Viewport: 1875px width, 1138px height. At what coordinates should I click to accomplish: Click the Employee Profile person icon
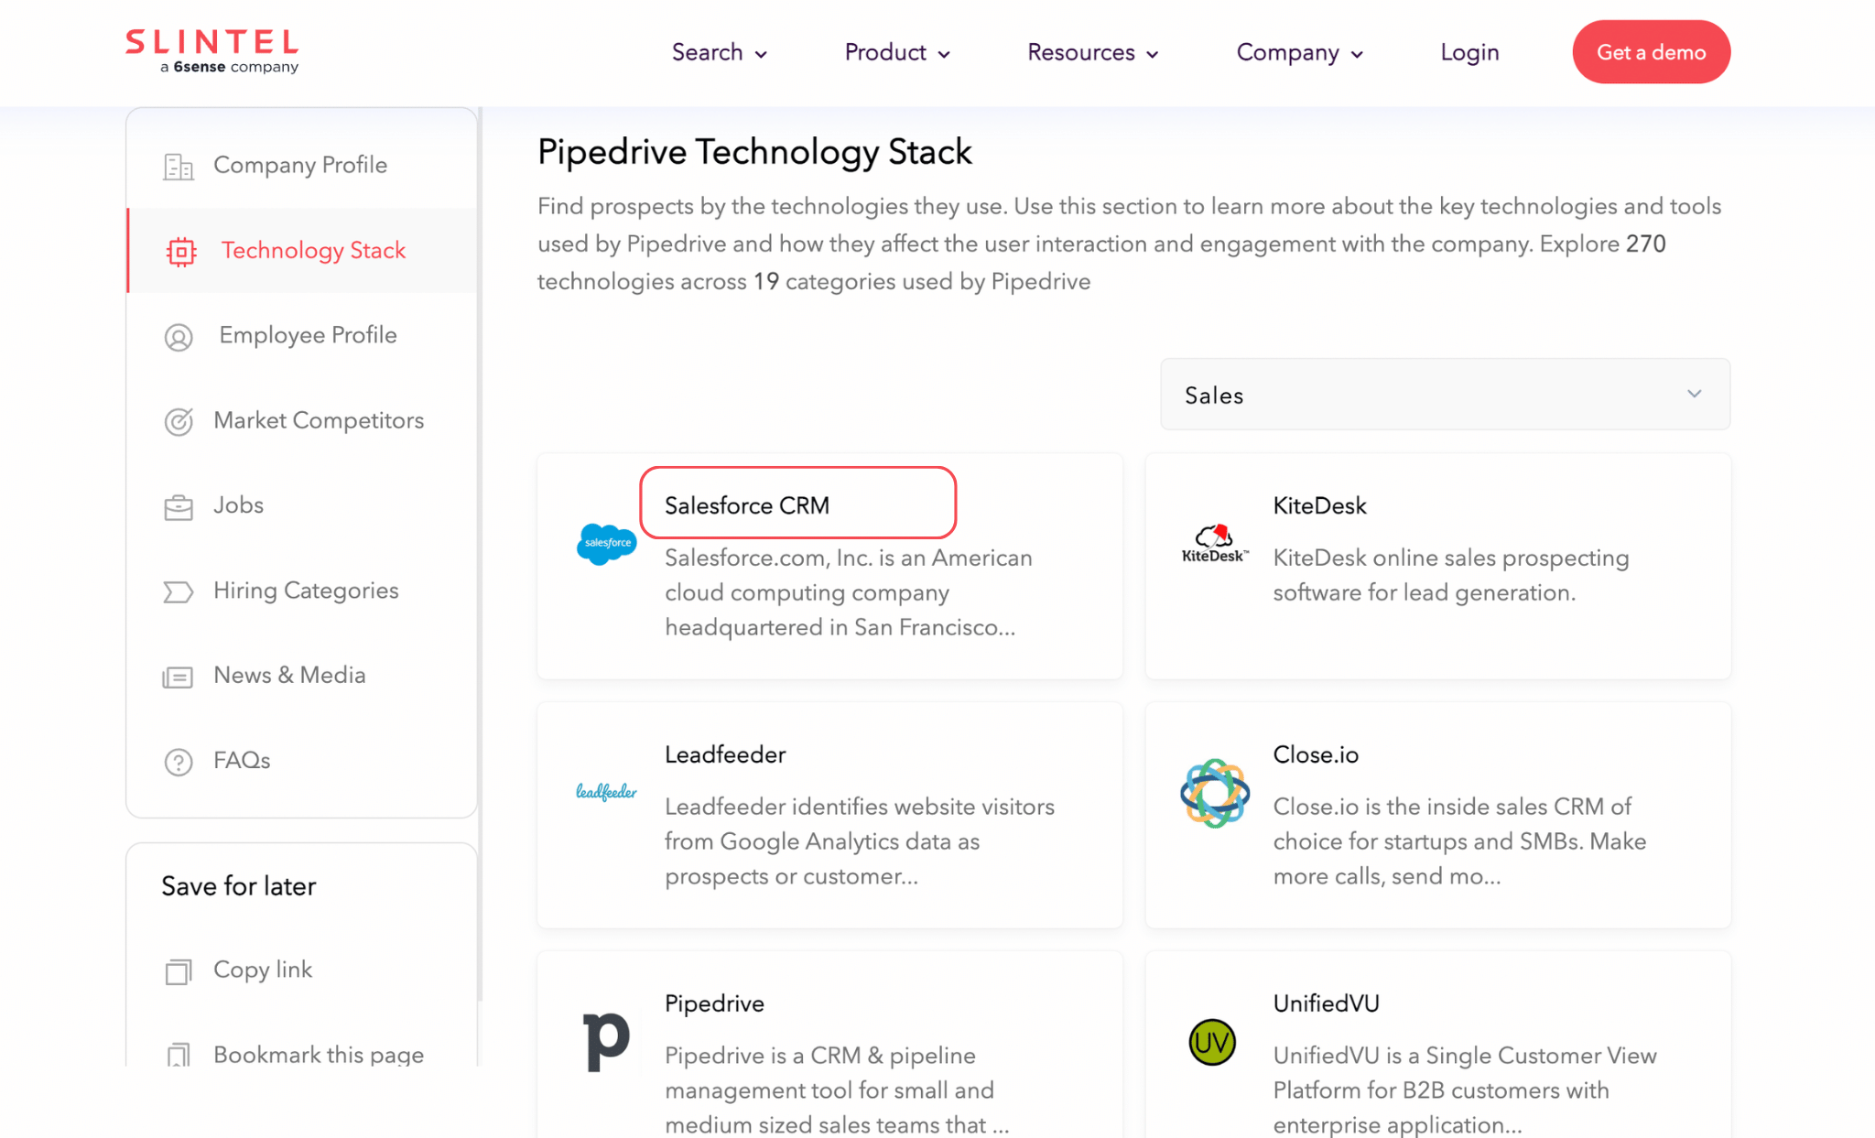pos(179,337)
